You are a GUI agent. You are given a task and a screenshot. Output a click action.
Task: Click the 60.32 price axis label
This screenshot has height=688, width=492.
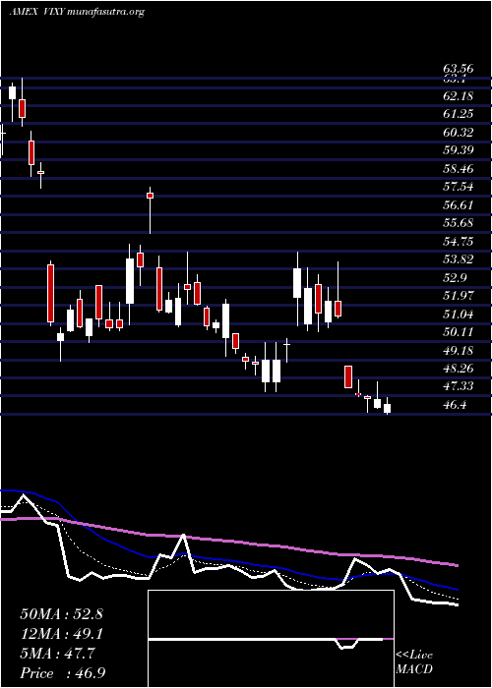click(x=459, y=132)
